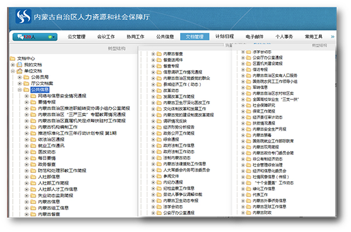Viewport: 351px width, 232px height.
Task: Collapse the 单位文档 tree node
Action: tap(13, 71)
